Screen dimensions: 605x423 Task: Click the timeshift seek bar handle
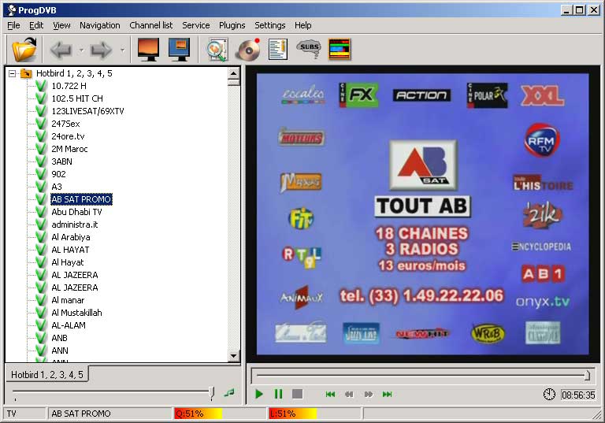(x=587, y=375)
